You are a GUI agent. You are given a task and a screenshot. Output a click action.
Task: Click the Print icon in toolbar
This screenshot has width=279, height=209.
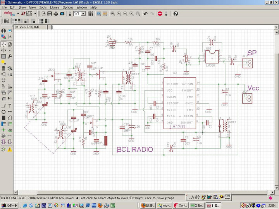pyautogui.click(x=56, y=14)
